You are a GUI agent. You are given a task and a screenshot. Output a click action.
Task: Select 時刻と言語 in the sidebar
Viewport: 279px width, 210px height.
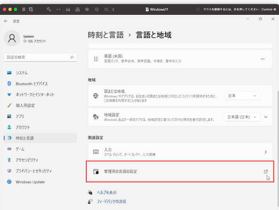[x=40, y=138]
